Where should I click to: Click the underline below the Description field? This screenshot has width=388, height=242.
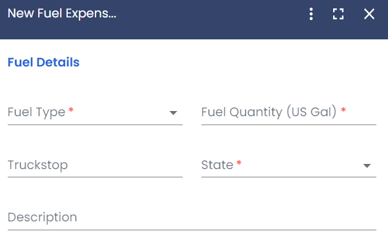click(x=192, y=230)
